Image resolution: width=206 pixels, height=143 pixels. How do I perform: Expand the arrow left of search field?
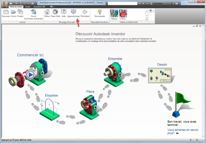(107, 3)
